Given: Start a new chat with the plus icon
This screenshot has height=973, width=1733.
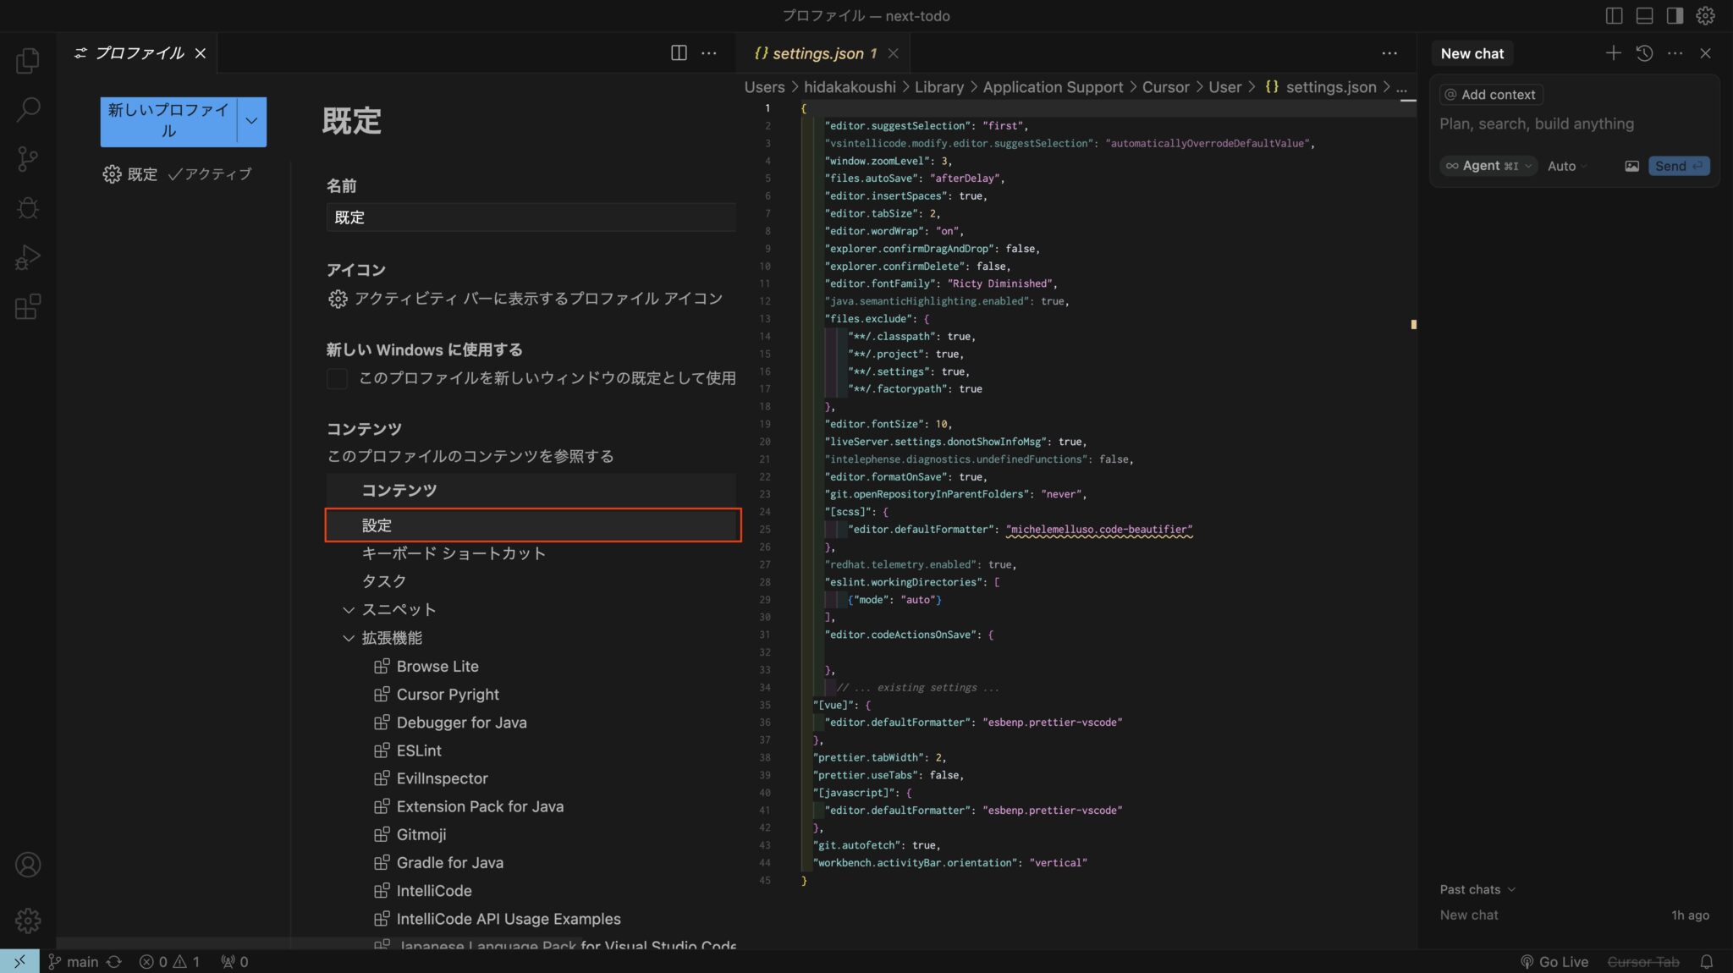Looking at the screenshot, I should coord(1613,52).
